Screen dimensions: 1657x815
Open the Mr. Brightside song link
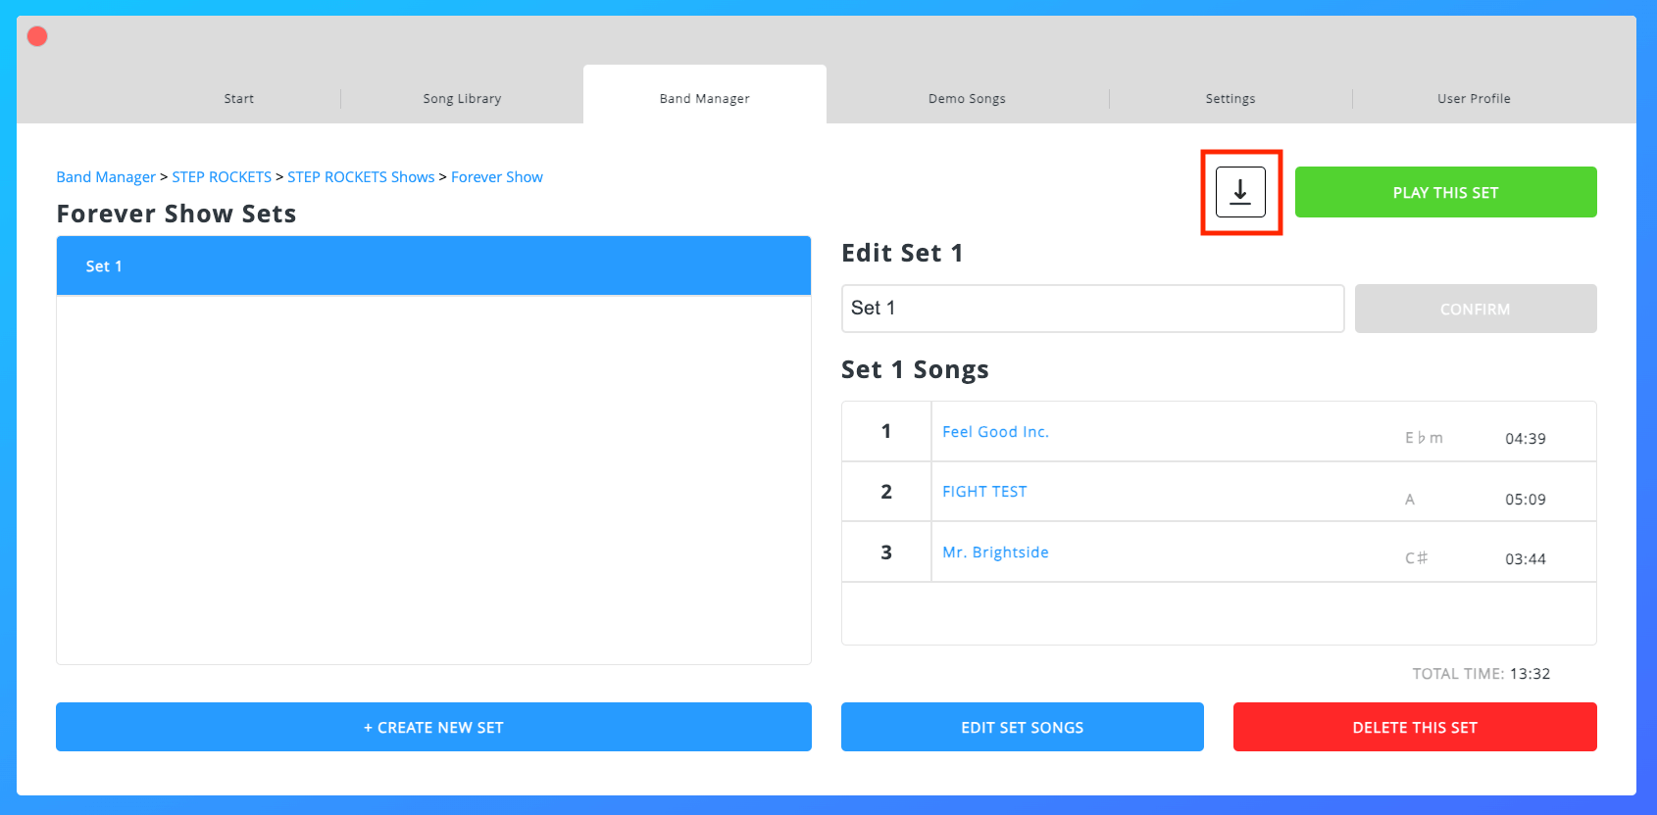(995, 551)
